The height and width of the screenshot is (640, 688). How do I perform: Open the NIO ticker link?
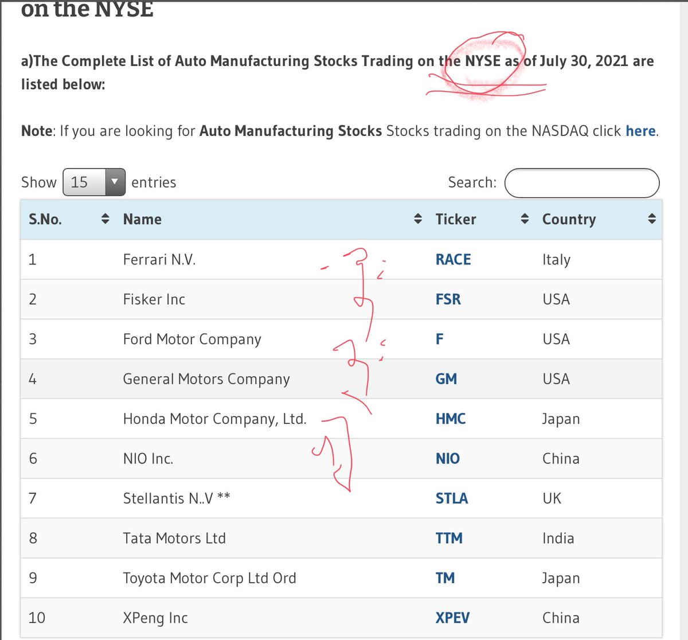(x=448, y=459)
